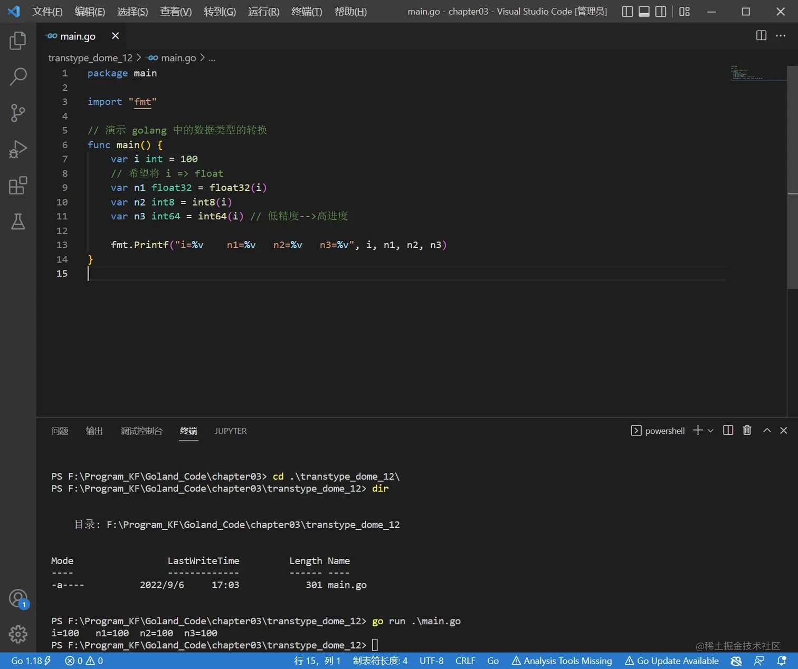This screenshot has height=669, width=798.
Task: Add a new terminal with plus icon
Action: click(x=698, y=430)
